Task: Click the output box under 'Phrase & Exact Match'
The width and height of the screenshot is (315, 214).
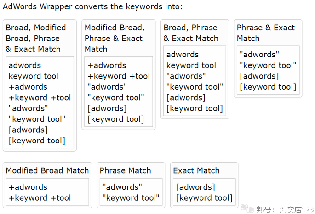Action: (x=268, y=71)
